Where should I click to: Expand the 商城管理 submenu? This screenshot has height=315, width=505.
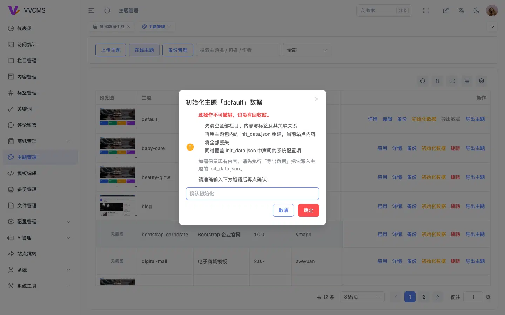click(40, 141)
